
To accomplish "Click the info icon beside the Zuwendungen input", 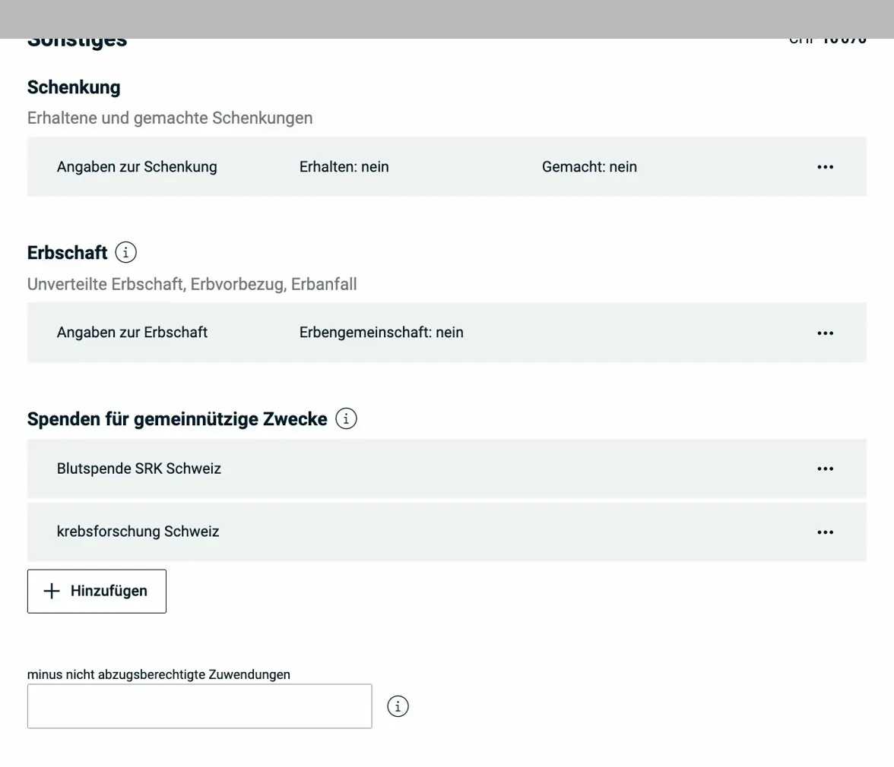I will pyautogui.click(x=398, y=706).
